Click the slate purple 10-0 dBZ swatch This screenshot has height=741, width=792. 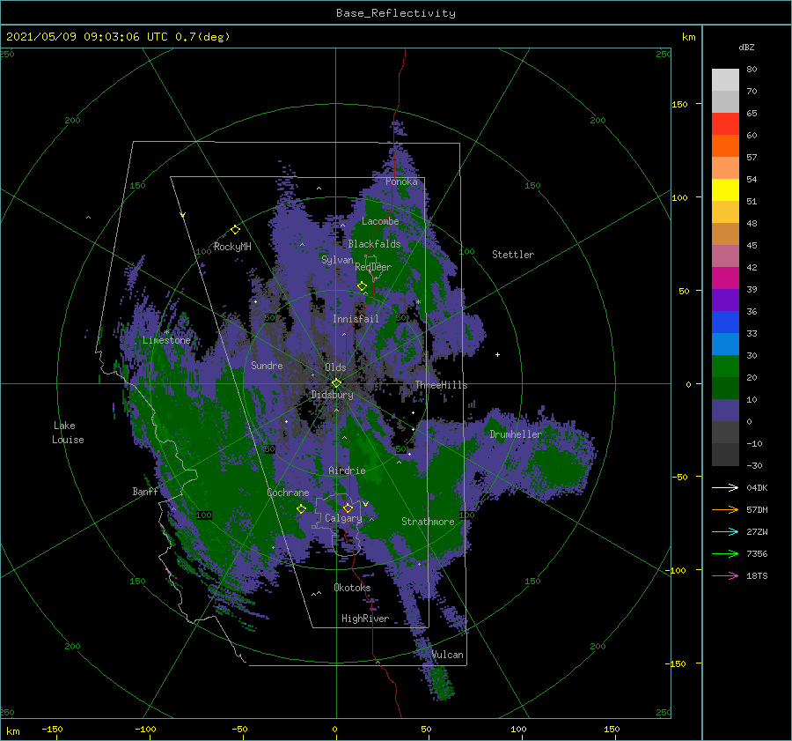click(x=725, y=411)
